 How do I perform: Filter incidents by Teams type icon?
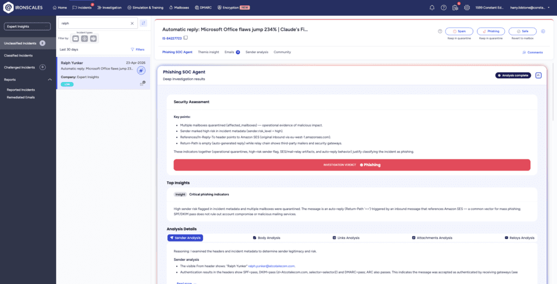pyautogui.click(x=94, y=39)
